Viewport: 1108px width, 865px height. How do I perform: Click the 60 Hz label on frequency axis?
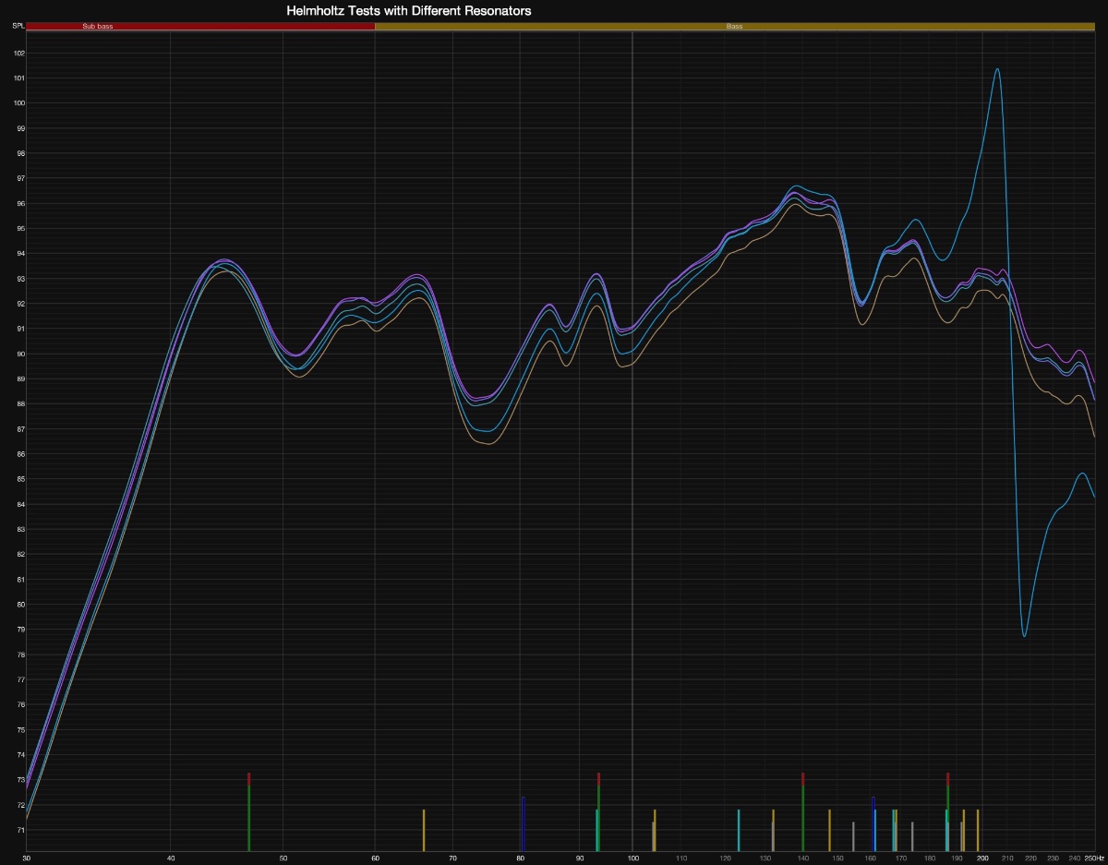[x=375, y=859]
